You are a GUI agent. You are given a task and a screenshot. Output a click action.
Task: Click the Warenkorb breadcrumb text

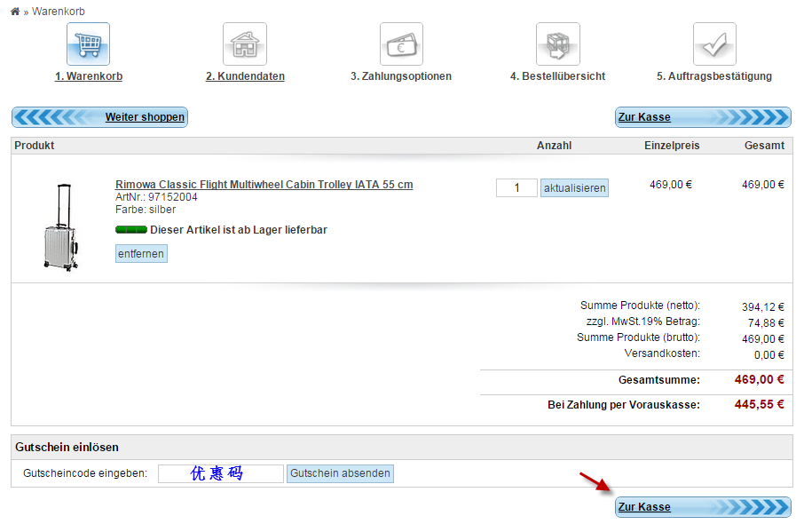click(59, 12)
